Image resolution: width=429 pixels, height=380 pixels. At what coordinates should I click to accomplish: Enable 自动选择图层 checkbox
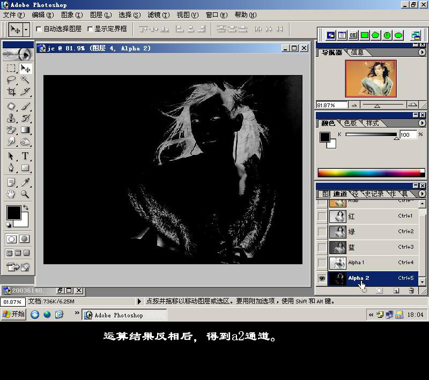39,29
